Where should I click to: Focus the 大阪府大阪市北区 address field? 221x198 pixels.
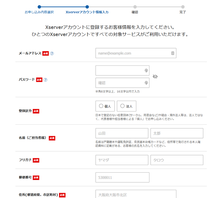coord(136,194)
